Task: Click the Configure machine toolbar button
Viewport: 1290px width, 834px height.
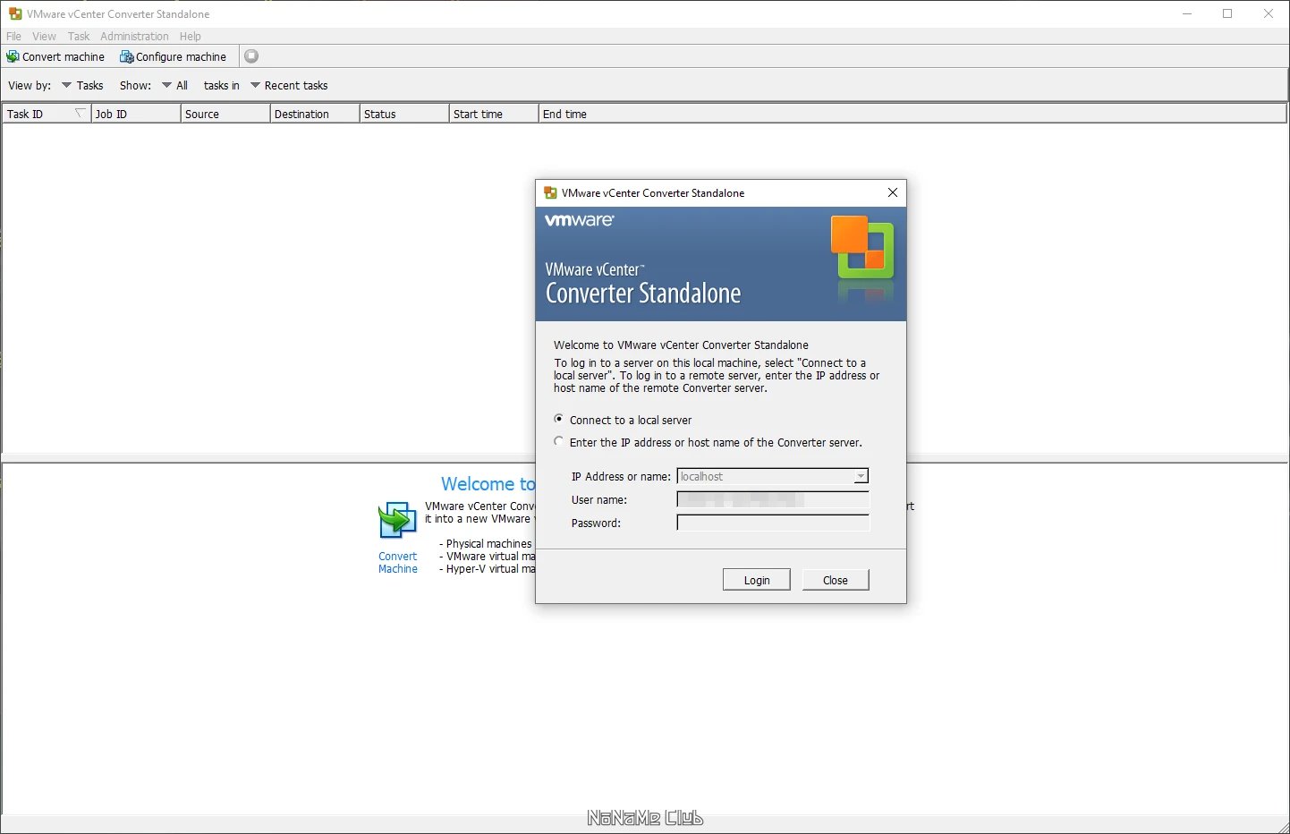Action: (174, 56)
